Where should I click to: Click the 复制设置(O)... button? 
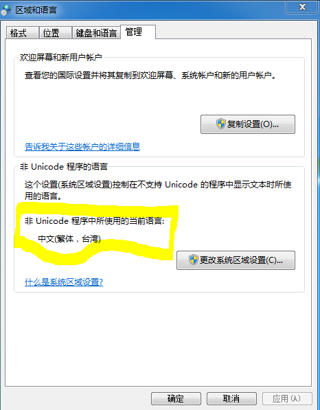pos(248,124)
